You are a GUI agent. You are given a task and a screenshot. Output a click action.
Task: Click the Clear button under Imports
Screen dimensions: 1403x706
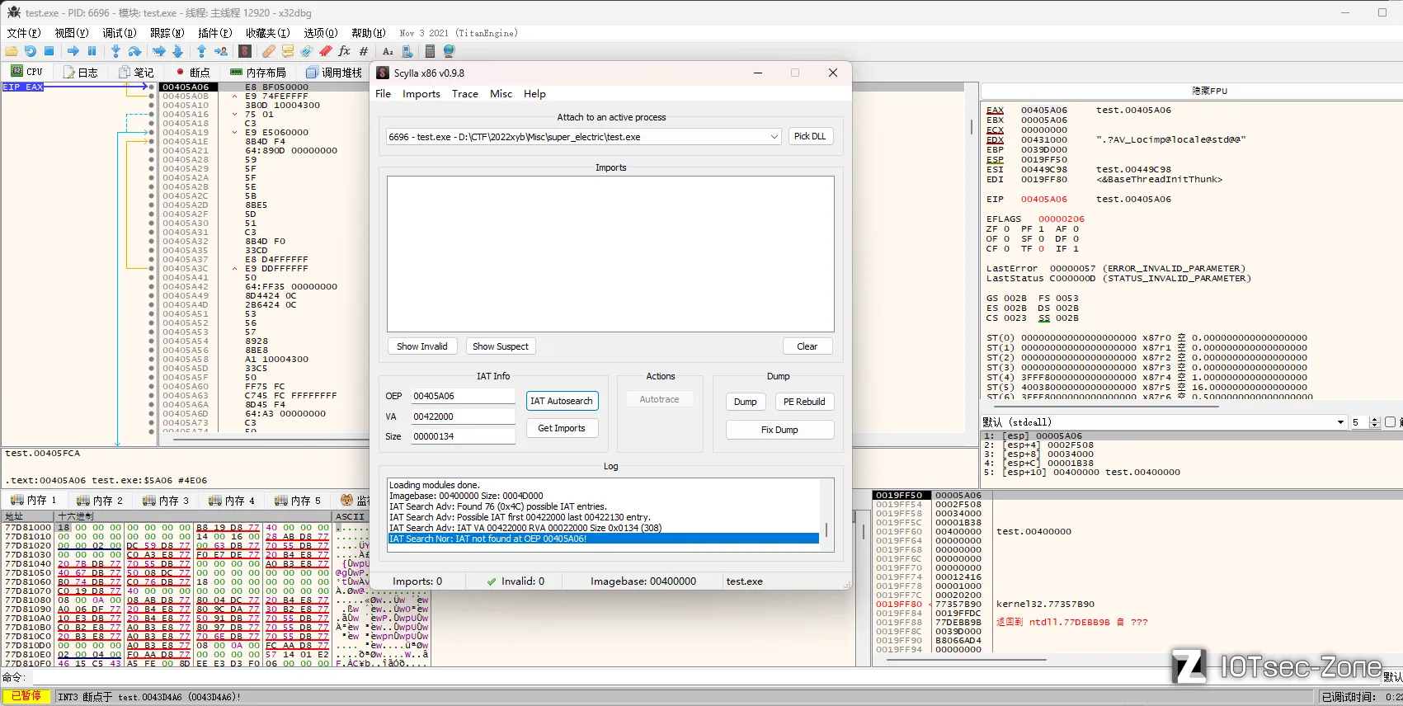807,346
